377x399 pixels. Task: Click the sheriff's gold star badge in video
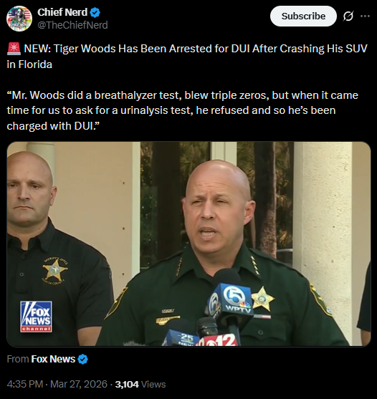(263, 299)
